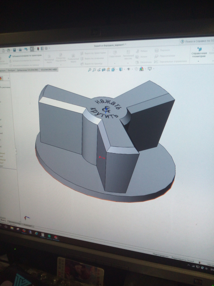
Task: Click the Section View icon
Action: (x=104, y=70)
